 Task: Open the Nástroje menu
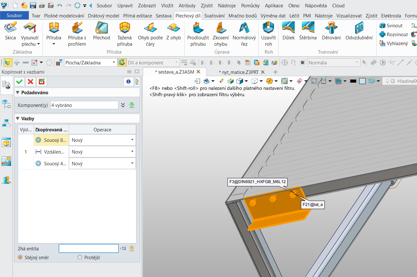pyautogui.click(x=226, y=5)
